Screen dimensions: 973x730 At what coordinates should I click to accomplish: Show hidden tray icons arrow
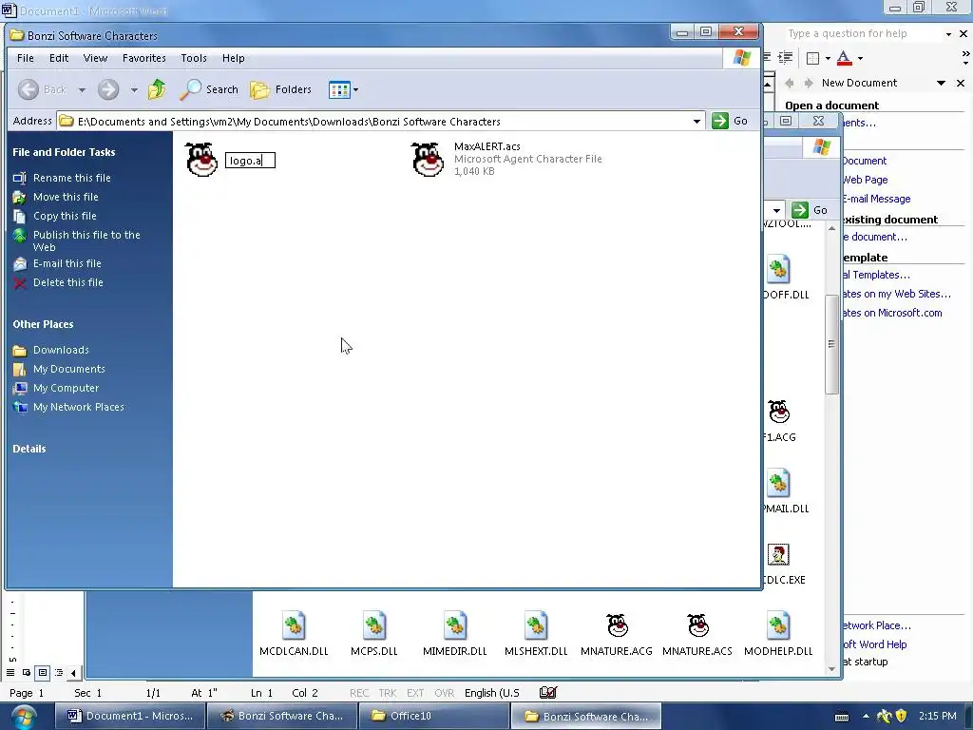(x=866, y=716)
